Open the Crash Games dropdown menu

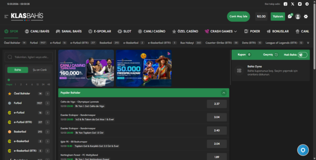(221, 31)
